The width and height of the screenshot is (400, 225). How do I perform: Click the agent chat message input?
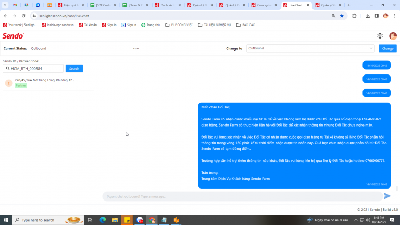tap(242, 196)
